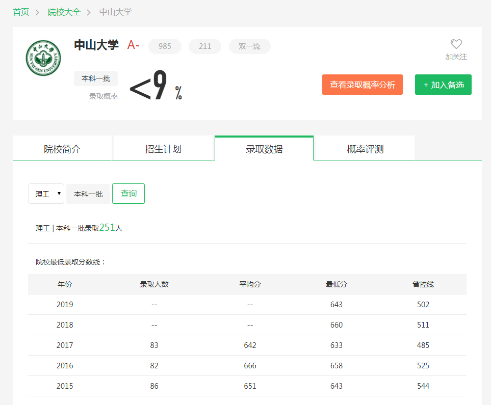
Task: Click the 本科一批 label under university name
Action: [x=96, y=78]
